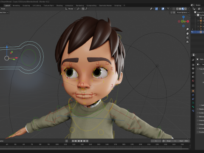The width and height of the screenshot is (204, 153).
Task: Select rendered viewport shading icon
Action: click(185, 9)
